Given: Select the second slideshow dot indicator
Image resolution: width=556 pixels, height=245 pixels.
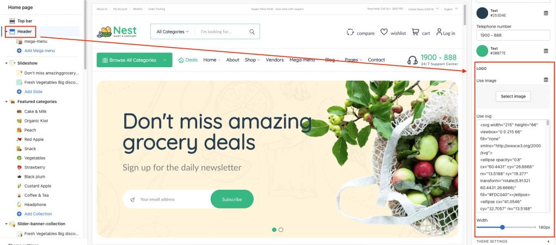Looking at the screenshot, I should point(281,230).
